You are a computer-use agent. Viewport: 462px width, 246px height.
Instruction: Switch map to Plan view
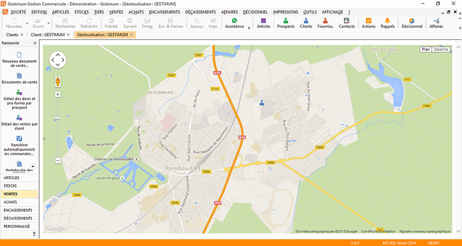(x=426, y=50)
